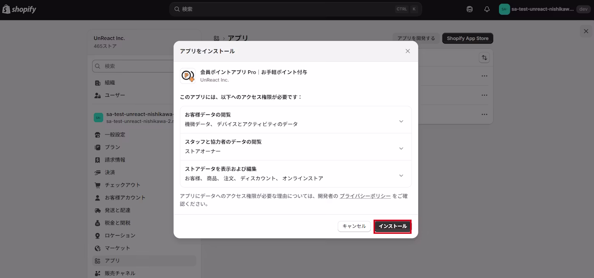Click the ロケーション pin icon
Image resolution: width=594 pixels, height=278 pixels.
(x=98, y=236)
